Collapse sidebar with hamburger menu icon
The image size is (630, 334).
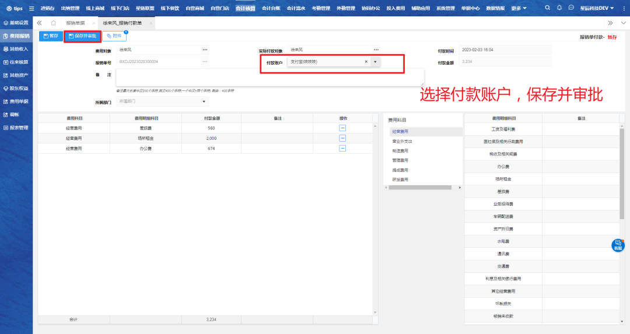32,9
